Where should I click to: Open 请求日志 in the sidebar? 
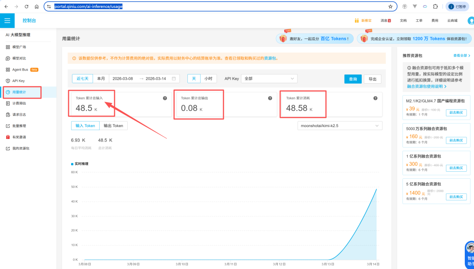tap(19, 115)
